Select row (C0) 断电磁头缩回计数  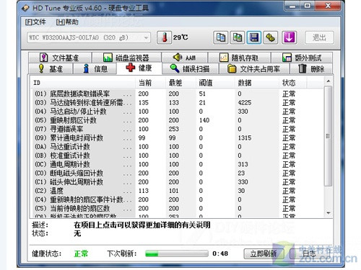pyautogui.click(x=178, y=173)
